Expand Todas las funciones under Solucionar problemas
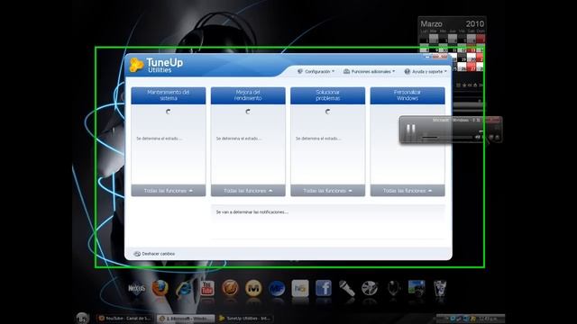 327,191
